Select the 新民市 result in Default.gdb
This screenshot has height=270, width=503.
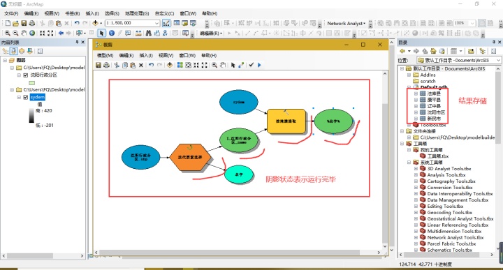[434, 119]
